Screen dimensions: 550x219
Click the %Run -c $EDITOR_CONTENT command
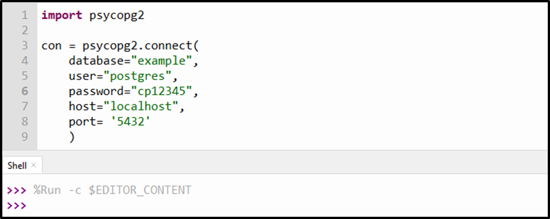tap(112, 190)
